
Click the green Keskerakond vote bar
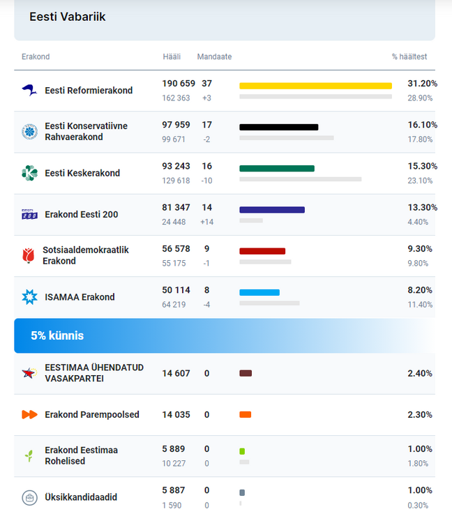click(x=277, y=168)
